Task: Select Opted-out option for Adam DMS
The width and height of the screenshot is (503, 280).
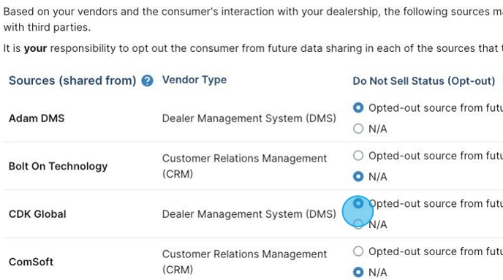Action: click(x=358, y=107)
